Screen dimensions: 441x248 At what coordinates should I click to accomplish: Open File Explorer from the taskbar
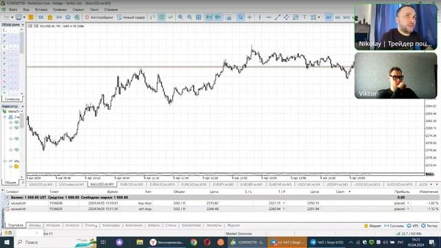[x=140, y=242]
